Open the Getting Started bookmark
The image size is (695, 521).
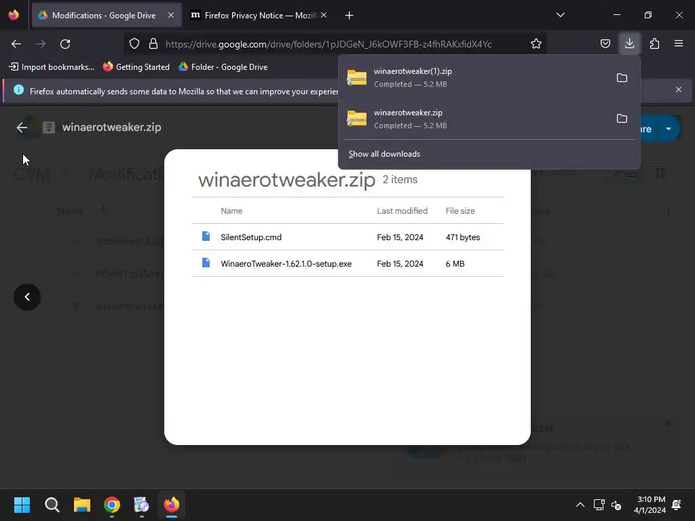(x=136, y=67)
